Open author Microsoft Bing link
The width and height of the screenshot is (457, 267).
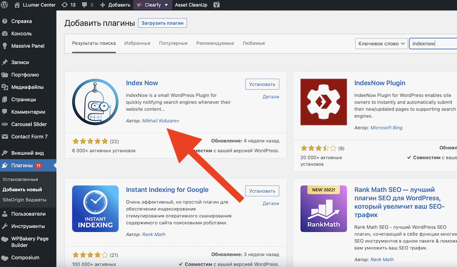[x=386, y=128]
